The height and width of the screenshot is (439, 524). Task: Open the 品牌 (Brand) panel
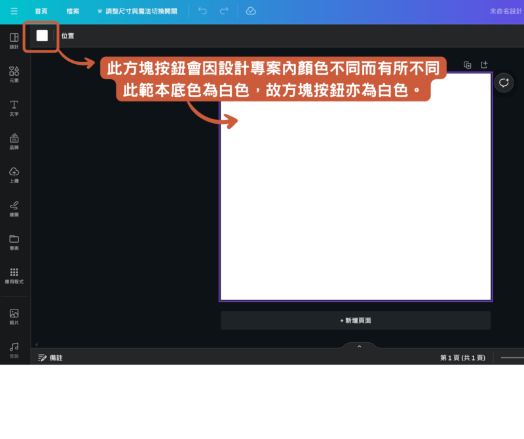coord(14,141)
